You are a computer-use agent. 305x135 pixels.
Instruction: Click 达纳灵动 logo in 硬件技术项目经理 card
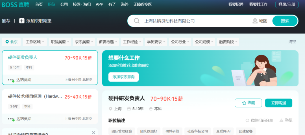pyautogui.click(x=11, y=119)
